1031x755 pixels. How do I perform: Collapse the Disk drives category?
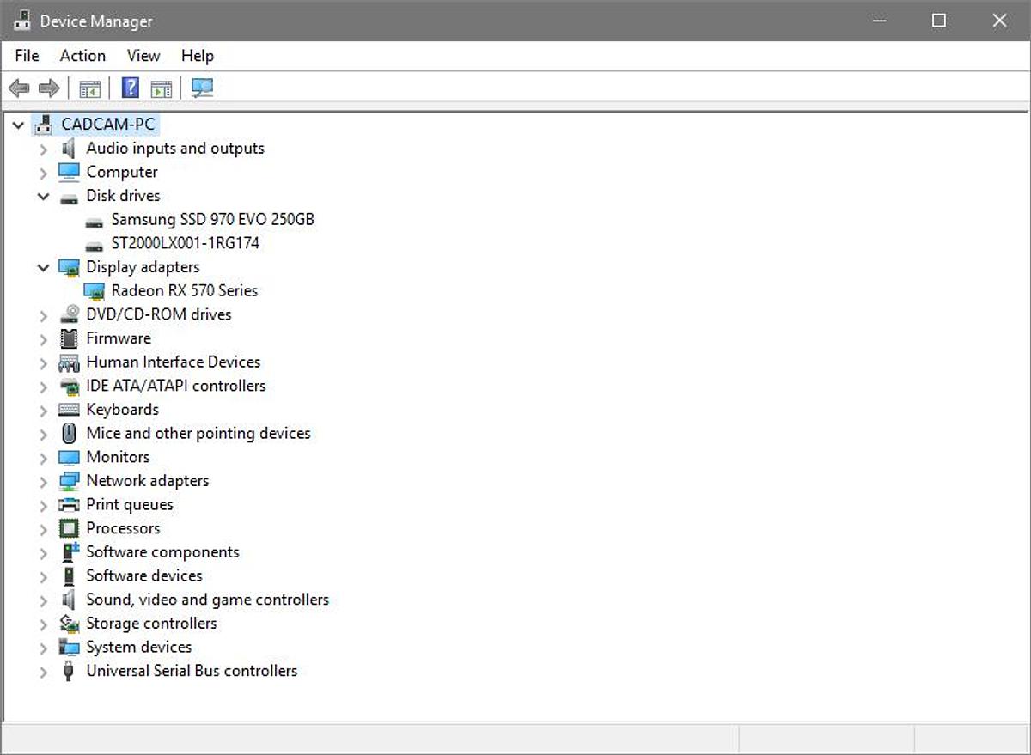pyautogui.click(x=44, y=197)
